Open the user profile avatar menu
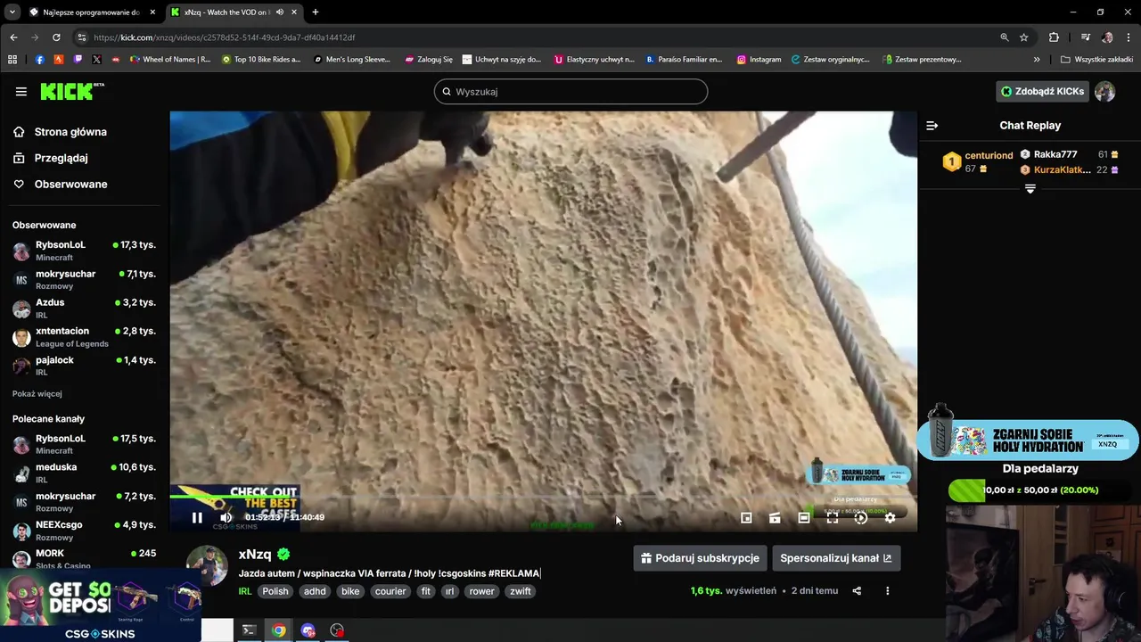The image size is (1141, 642). tap(1105, 91)
